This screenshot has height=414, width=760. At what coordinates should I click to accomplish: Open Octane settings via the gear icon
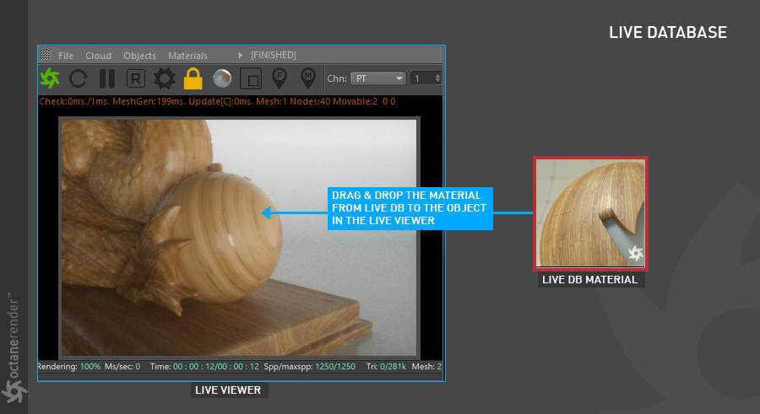(165, 78)
